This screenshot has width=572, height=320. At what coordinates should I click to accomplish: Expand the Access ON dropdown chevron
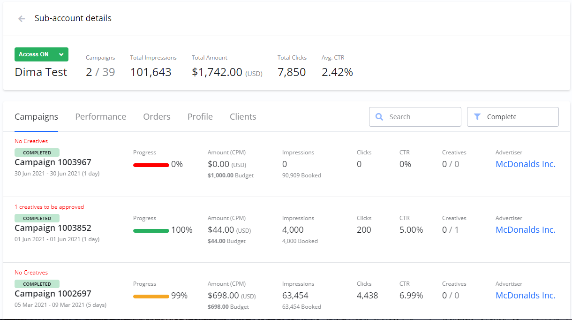point(61,54)
